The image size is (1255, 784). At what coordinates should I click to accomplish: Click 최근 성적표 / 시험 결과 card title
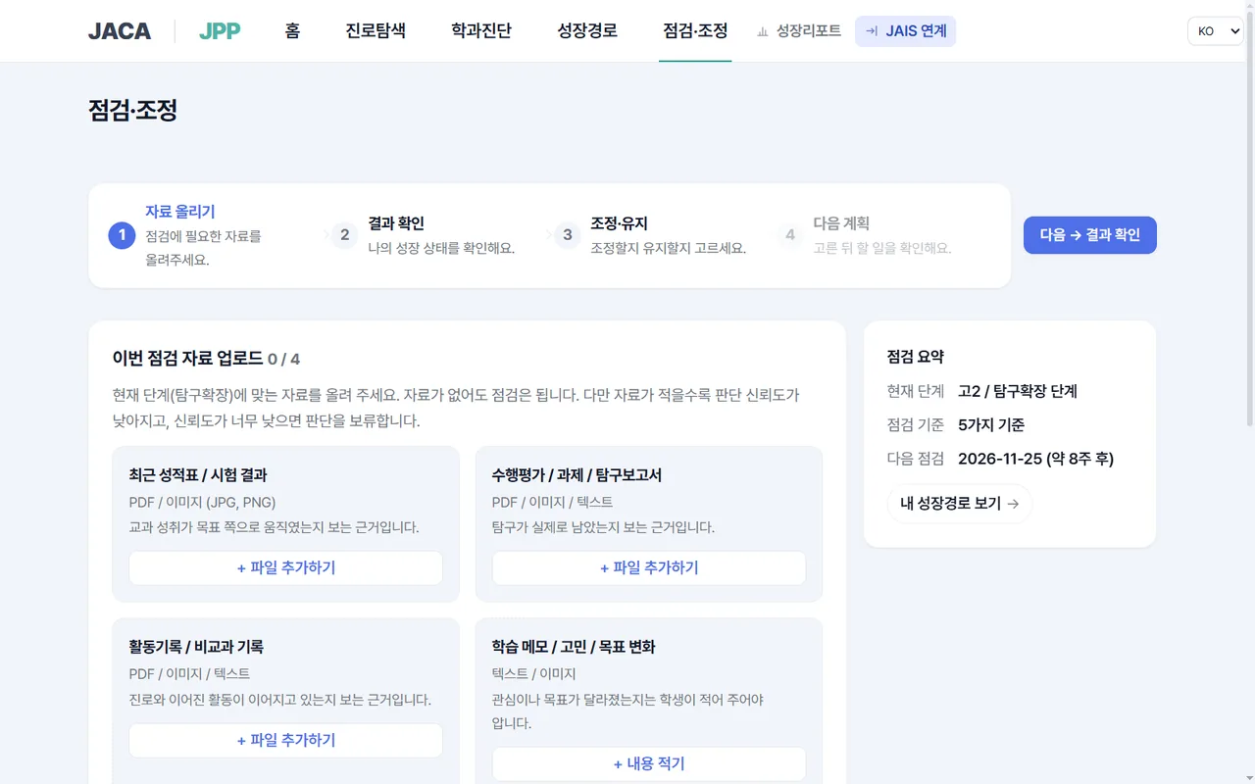tap(198, 475)
